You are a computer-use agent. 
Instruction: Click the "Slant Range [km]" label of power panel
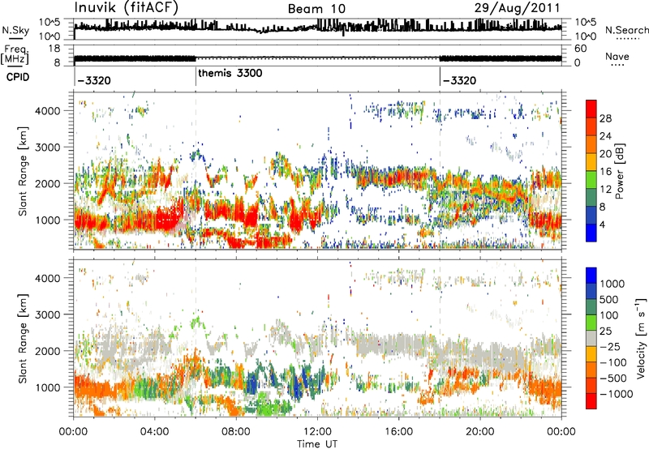pyautogui.click(x=23, y=171)
